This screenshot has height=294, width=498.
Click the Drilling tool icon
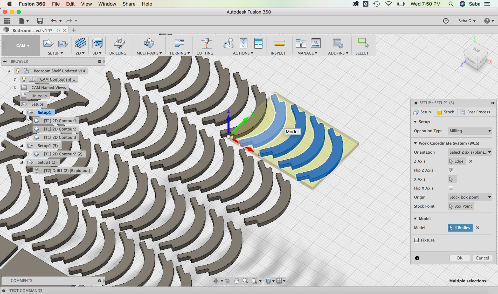119,43
